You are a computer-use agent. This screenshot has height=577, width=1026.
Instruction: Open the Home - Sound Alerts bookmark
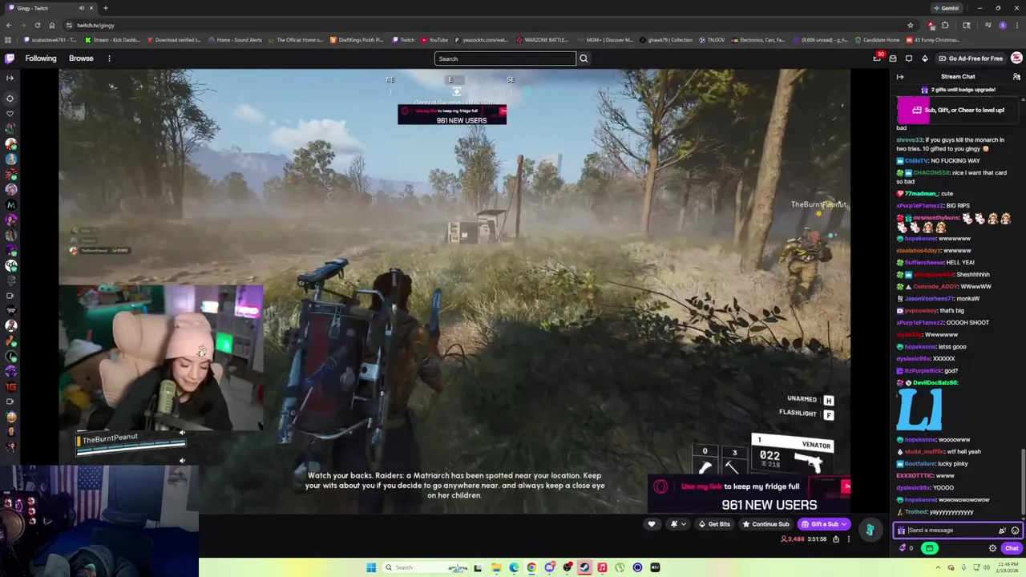click(235, 40)
